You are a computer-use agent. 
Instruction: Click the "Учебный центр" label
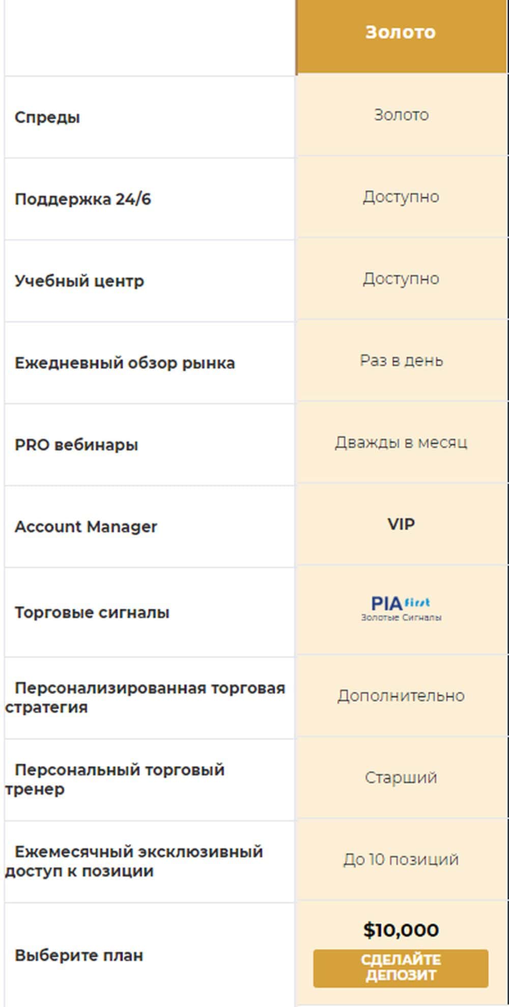(79, 281)
